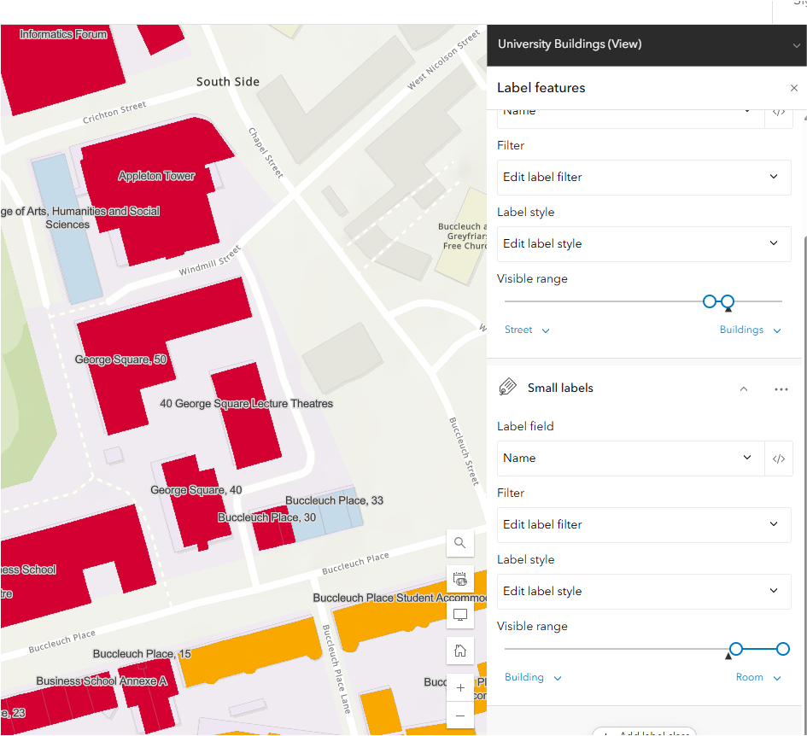Open the Edit label filter dropdown
The width and height of the screenshot is (807, 736).
click(644, 524)
